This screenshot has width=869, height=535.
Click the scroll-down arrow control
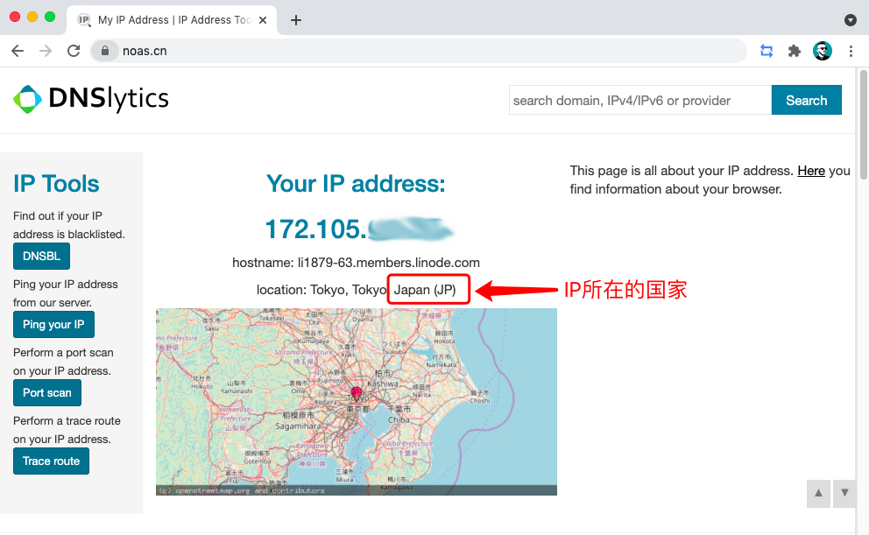[x=844, y=493]
